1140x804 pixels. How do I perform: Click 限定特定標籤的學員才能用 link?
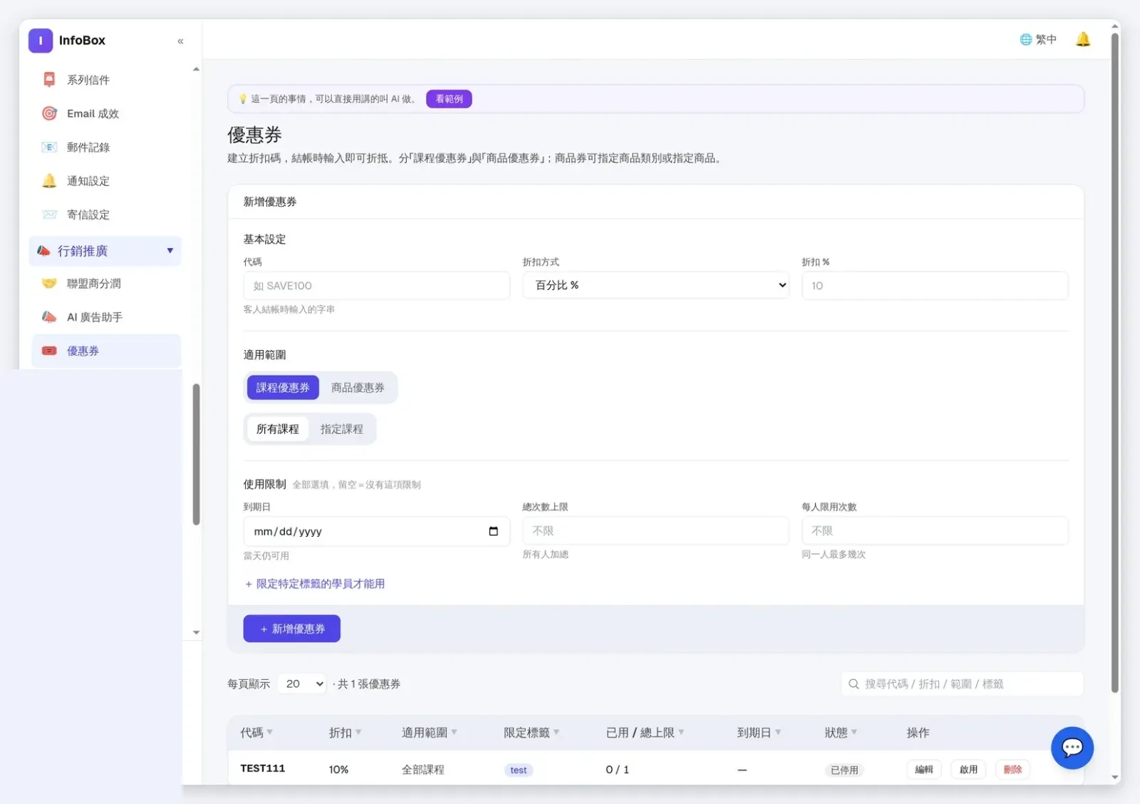[x=315, y=584]
